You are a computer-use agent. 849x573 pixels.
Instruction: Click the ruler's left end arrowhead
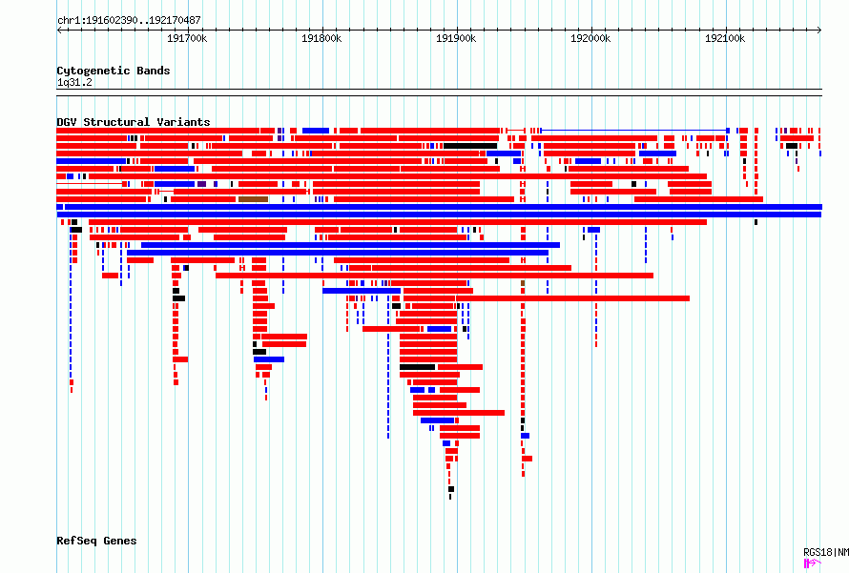pos(59,30)
